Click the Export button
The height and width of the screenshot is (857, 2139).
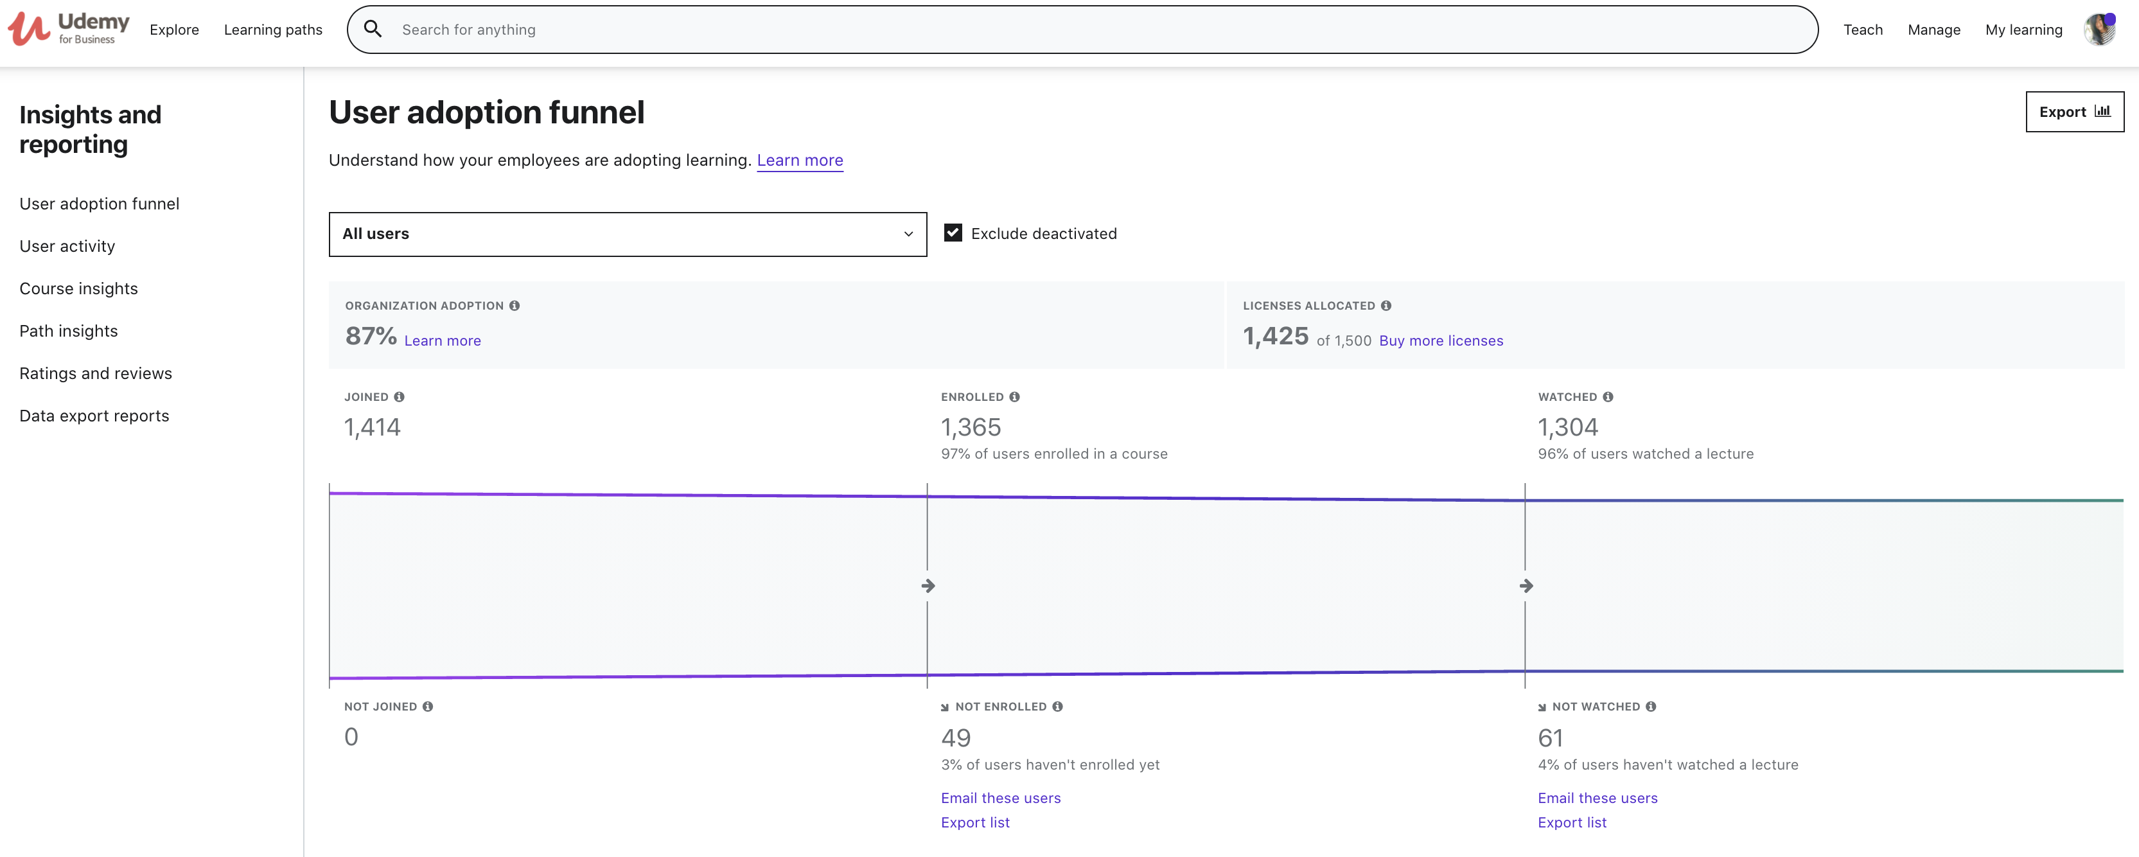coord(2074,111)
